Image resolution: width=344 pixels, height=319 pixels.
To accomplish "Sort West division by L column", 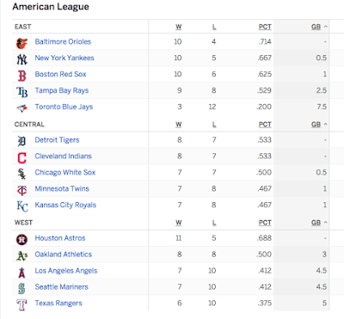I will (x=214, y=223).
